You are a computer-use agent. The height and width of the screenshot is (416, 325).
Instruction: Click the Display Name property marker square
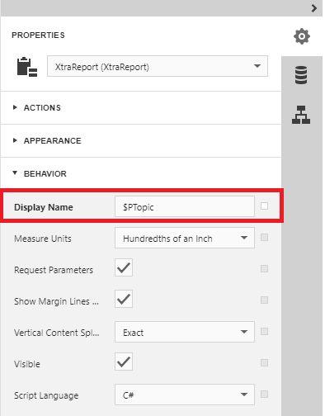(264, 206)
